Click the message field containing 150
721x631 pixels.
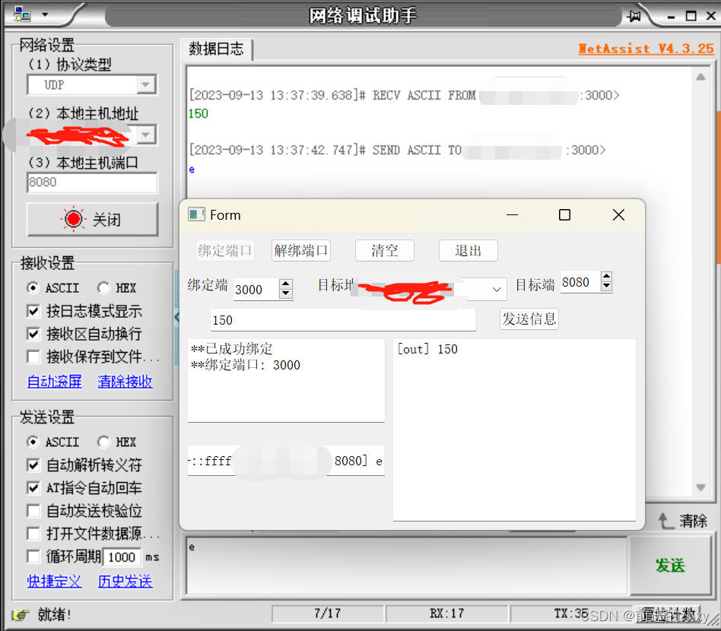click(x=343, y=320)
